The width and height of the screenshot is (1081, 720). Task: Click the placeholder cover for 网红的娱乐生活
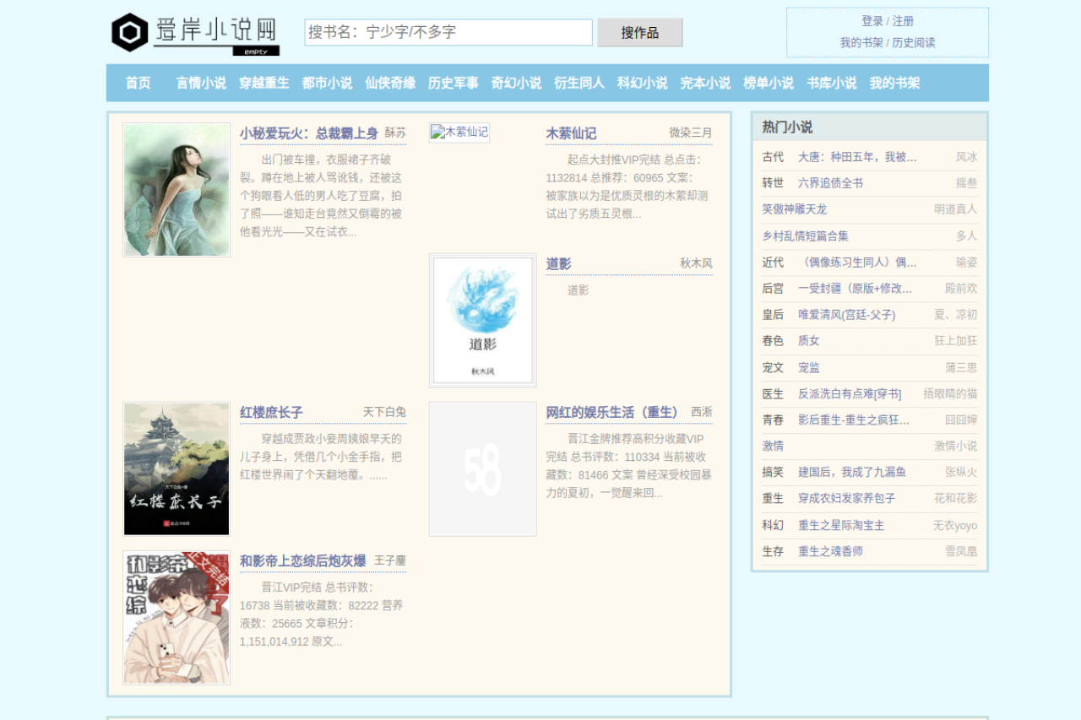point(483,468)
